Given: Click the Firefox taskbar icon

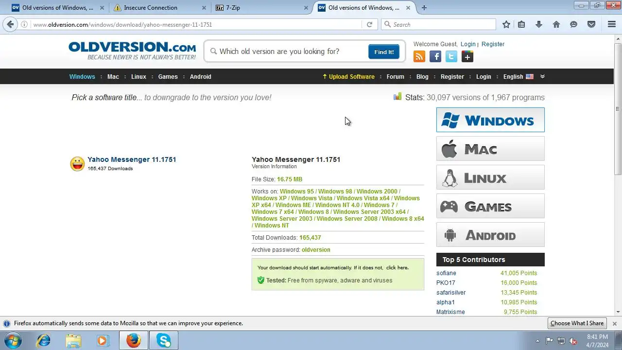Looking at the screenshot, I should (134, 340).
